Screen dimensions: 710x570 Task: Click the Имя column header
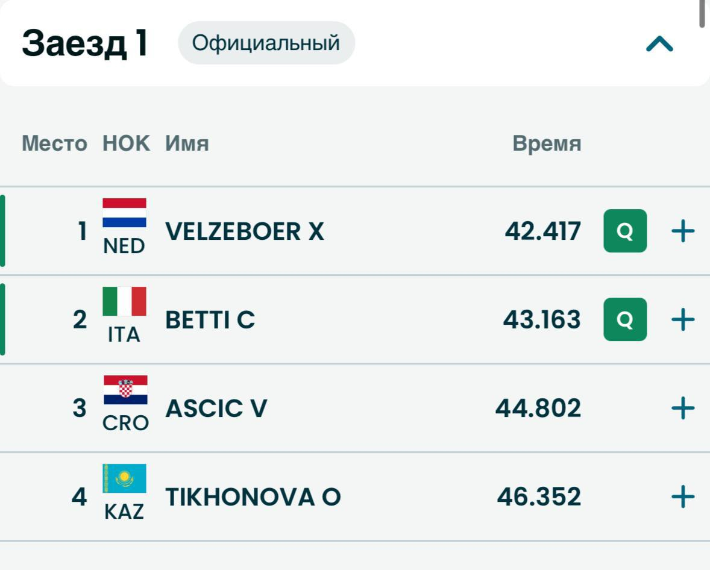tap(187, 144)
